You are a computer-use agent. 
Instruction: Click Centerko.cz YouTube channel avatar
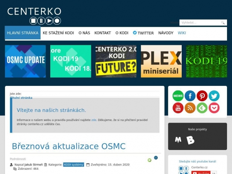pos(183,170)
